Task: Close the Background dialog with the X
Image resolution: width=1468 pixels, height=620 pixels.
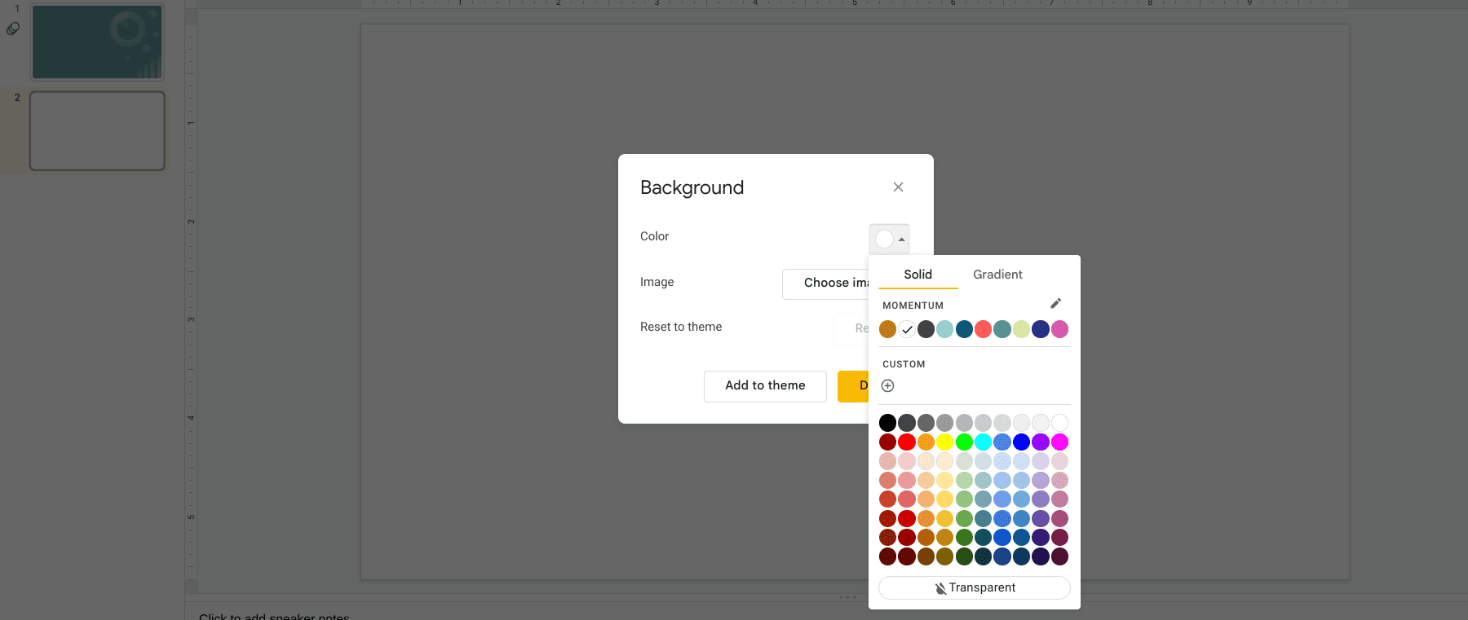Action: [x=898, y=187]
